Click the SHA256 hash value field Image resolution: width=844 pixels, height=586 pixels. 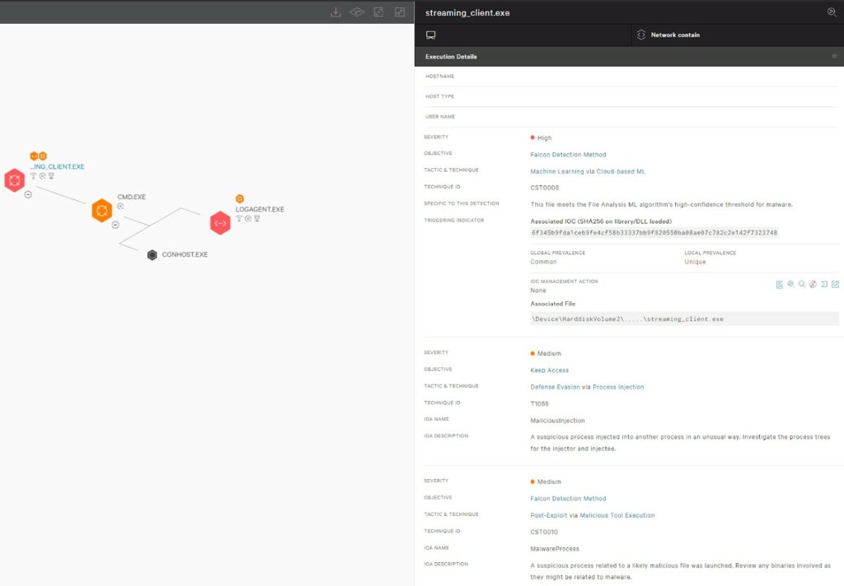coord(654,233)
